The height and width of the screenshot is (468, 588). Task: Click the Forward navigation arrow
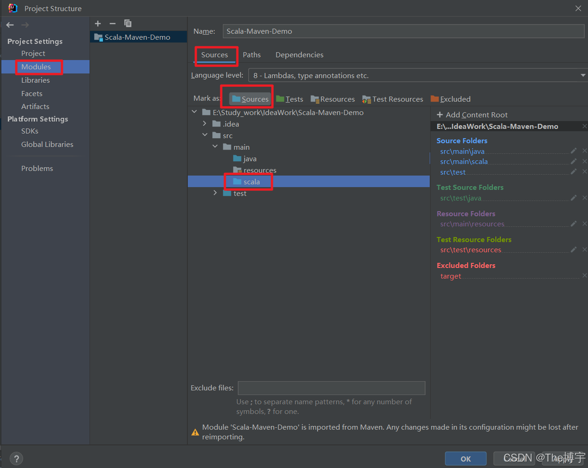pyautogui.click(x=25, y=25)
